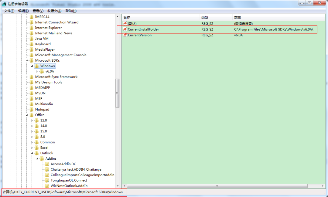The image size is (328, 197).
Task: Click the folder icon of Office 14.0
Action: 37,126
